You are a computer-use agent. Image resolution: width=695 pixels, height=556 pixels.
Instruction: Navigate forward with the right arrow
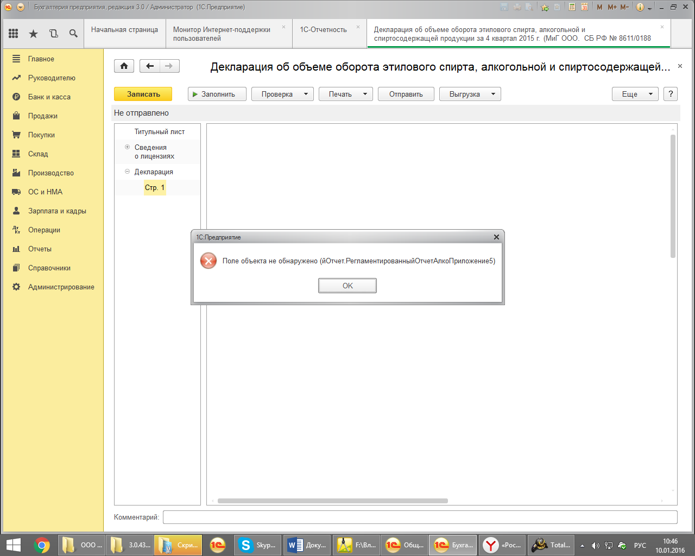point(169,66)
